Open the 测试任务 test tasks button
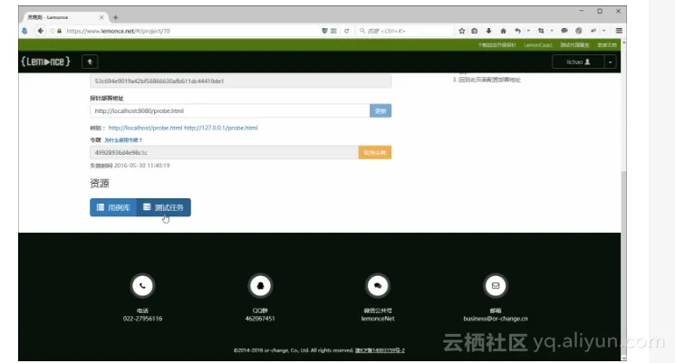This screenshot has height=363, width=675. pos(164,207)
